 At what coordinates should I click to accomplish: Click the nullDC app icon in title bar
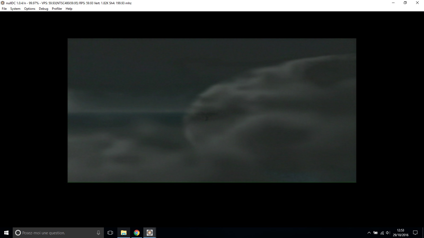click(x=3, y=3)
